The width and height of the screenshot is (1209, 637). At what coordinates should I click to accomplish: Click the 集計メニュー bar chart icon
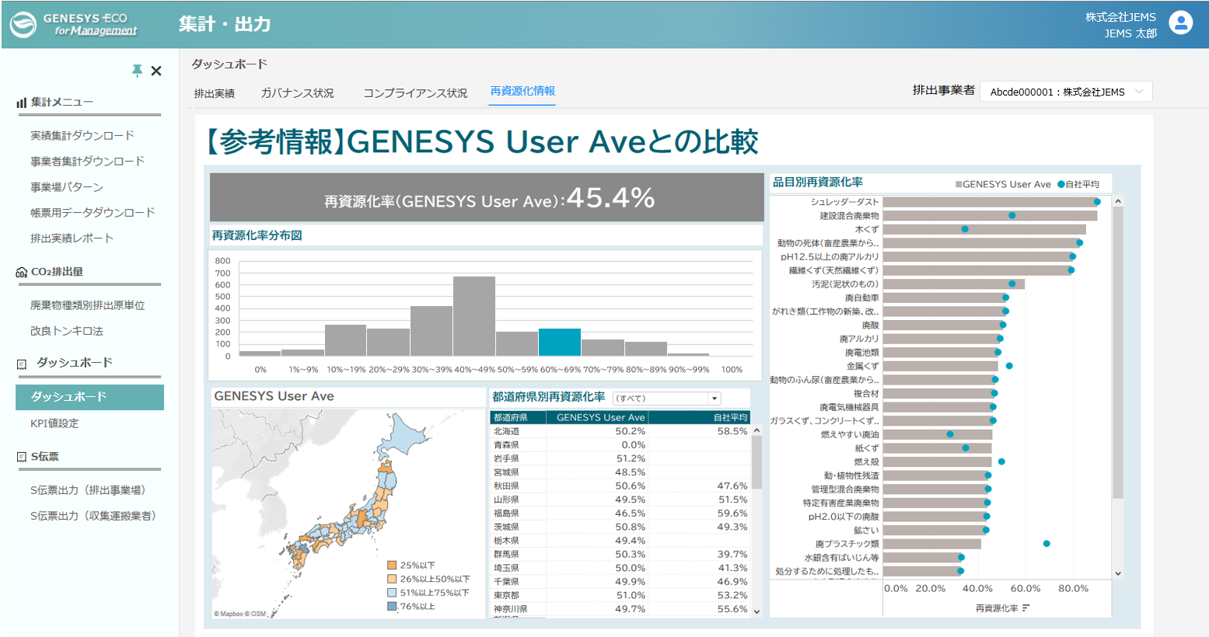coord(21,103)
